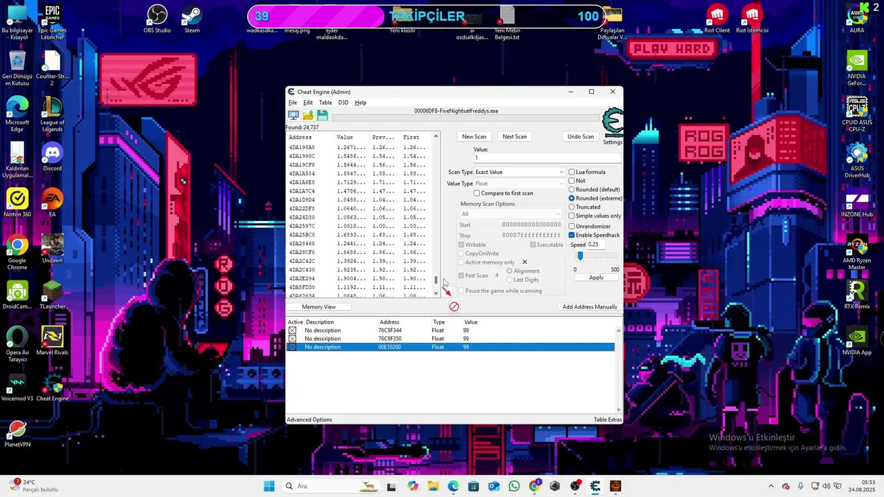
Task: Open TLauncher desktop icon
Action: tap(52, 295)
